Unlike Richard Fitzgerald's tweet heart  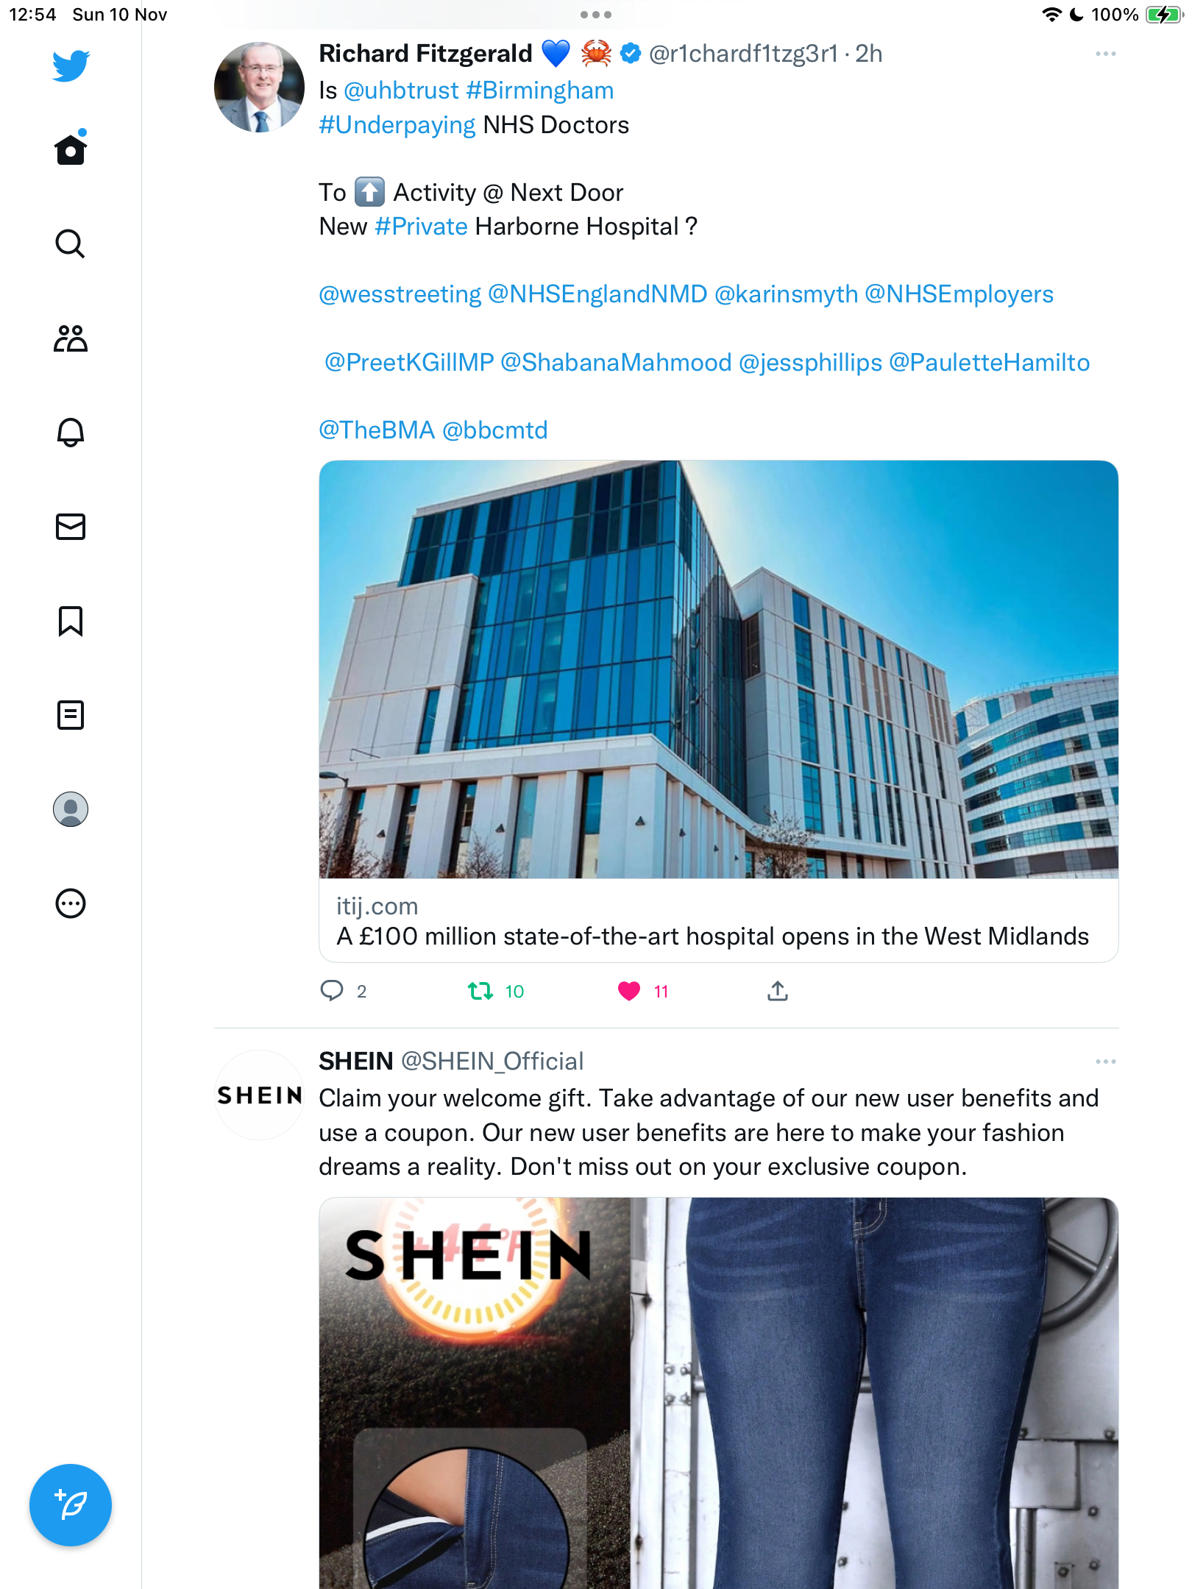coord(629,992)
